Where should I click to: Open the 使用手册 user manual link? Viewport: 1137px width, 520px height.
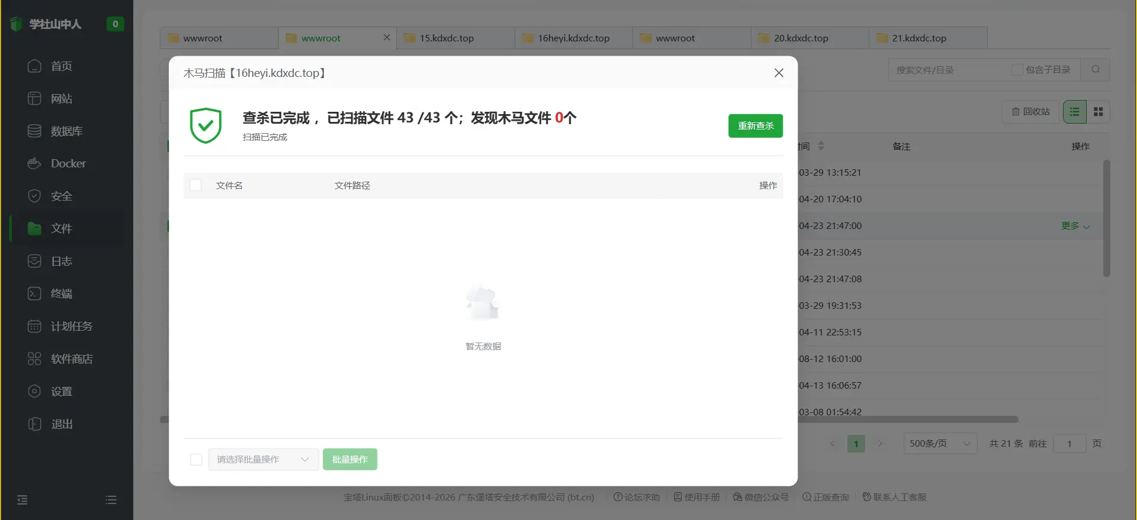697,498
